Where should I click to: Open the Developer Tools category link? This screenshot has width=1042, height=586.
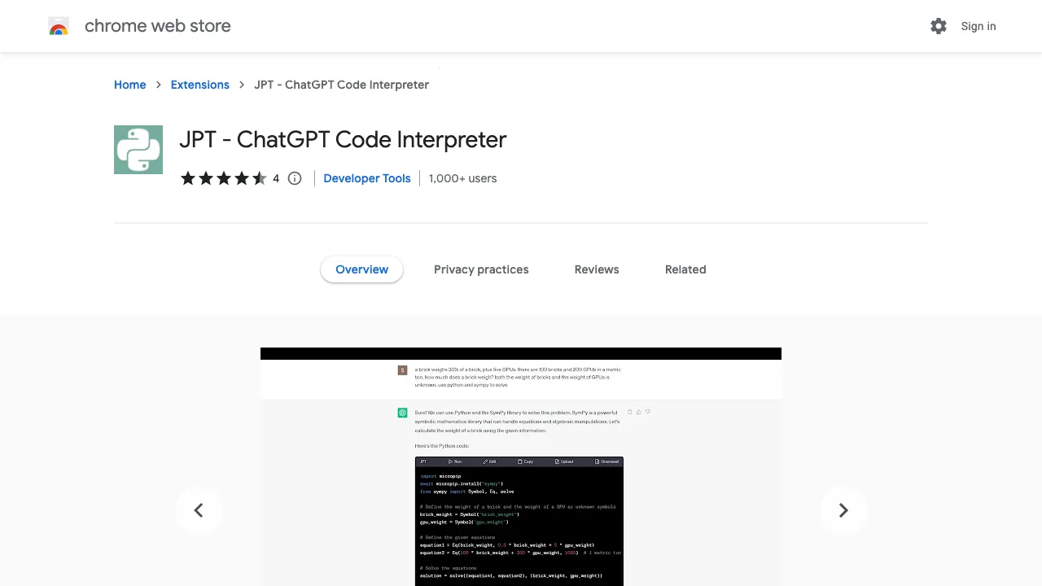pyautogui.click(x=367, y=178)
